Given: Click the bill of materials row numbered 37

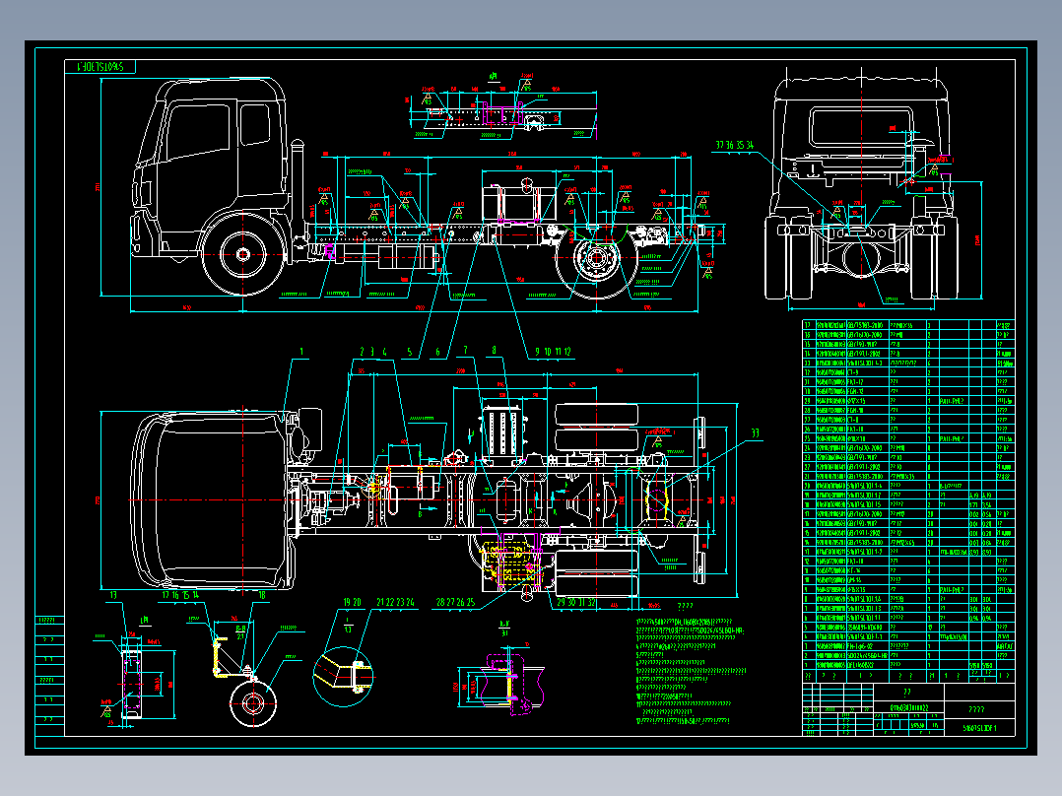Looking at the screenshot, I should 908,325.
